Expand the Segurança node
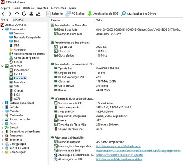The height and width of the screenshot is (165, 183). tap(2, 140)
